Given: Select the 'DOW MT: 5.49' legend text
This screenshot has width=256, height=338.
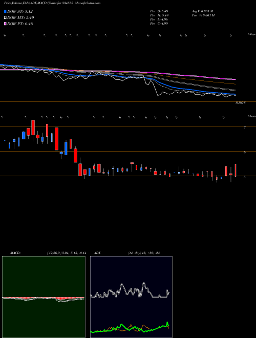Looking at the screenshot, I should (x=20, y=18).
